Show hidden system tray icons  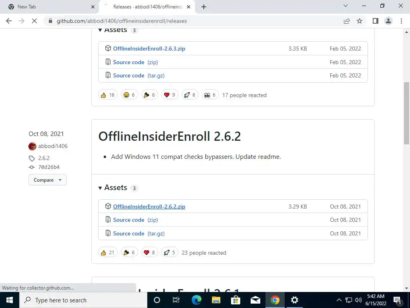339,300
